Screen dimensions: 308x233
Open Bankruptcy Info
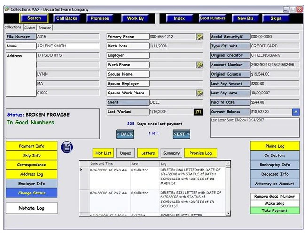275,165
